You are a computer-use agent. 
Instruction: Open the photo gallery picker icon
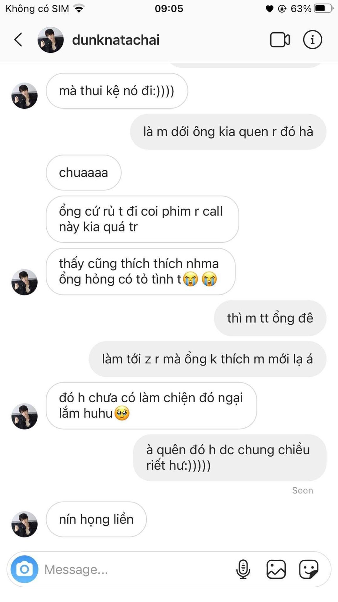[x=276, y=569]
